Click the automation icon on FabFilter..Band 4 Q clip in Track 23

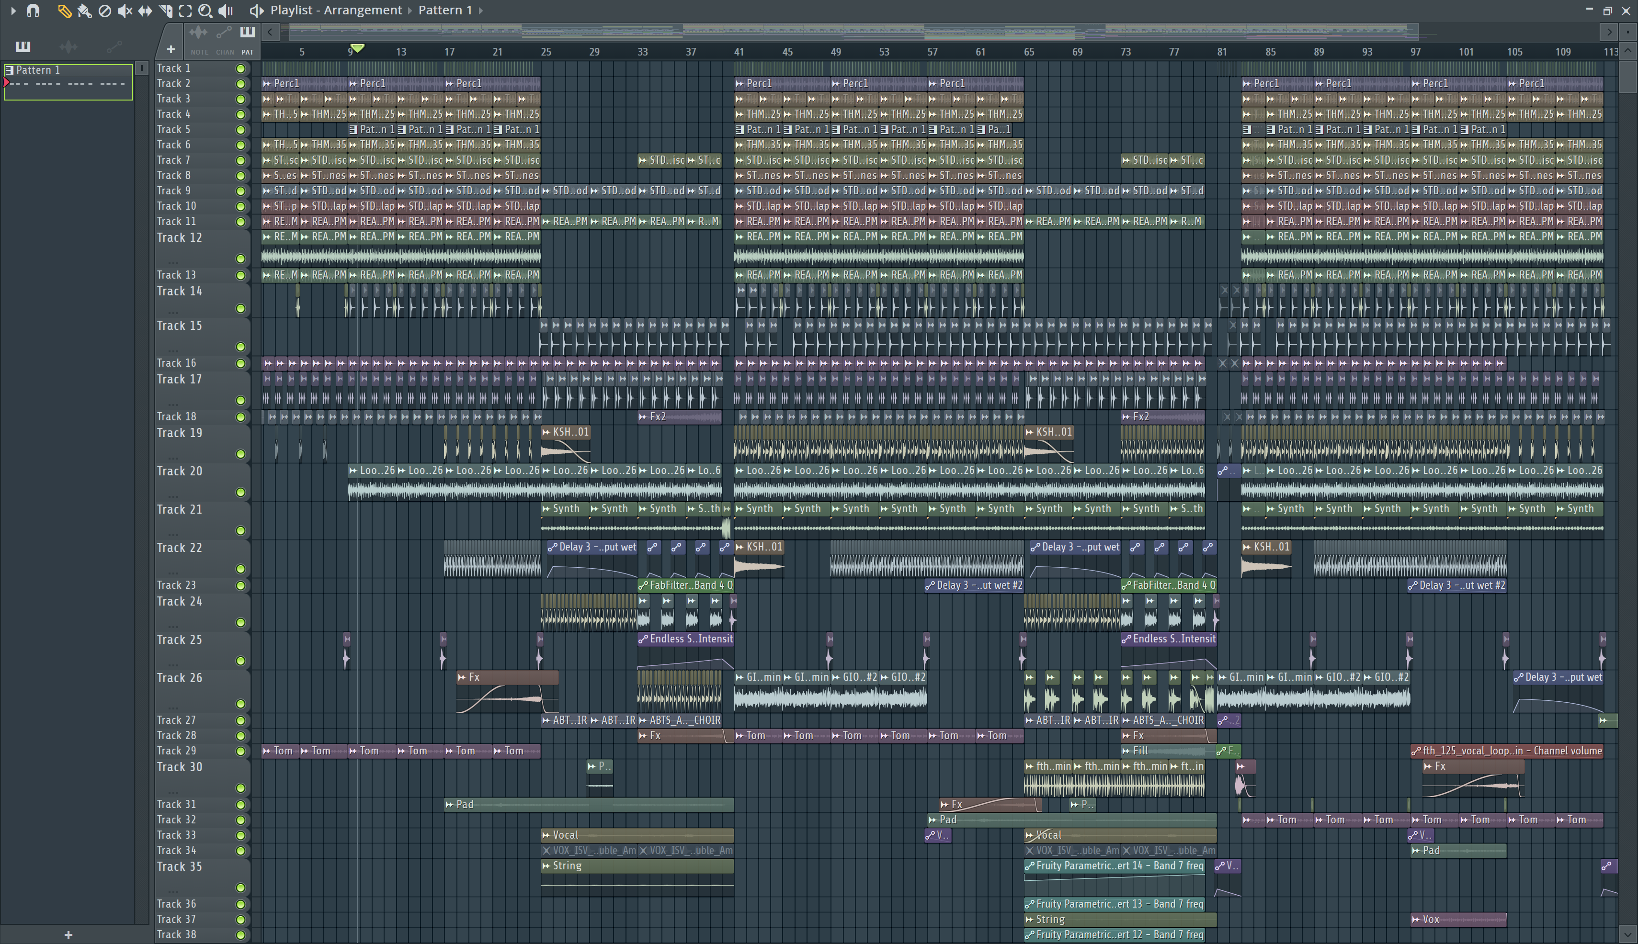[644, 585]
